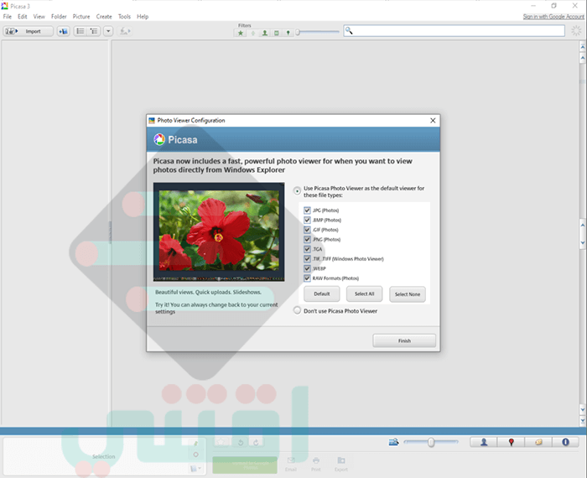Open the Create menu

tap(104, 17)
